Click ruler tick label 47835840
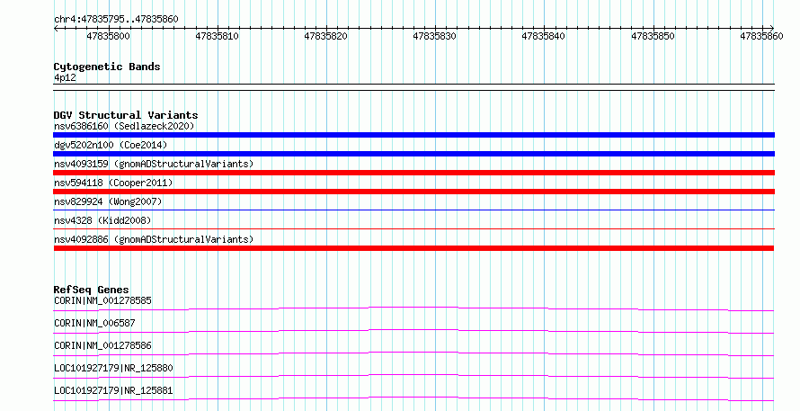Viewport: 800px width, 411px height. [x=543, y=36]
